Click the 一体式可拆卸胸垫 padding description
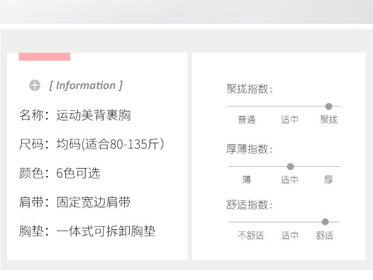 point(106,231)
